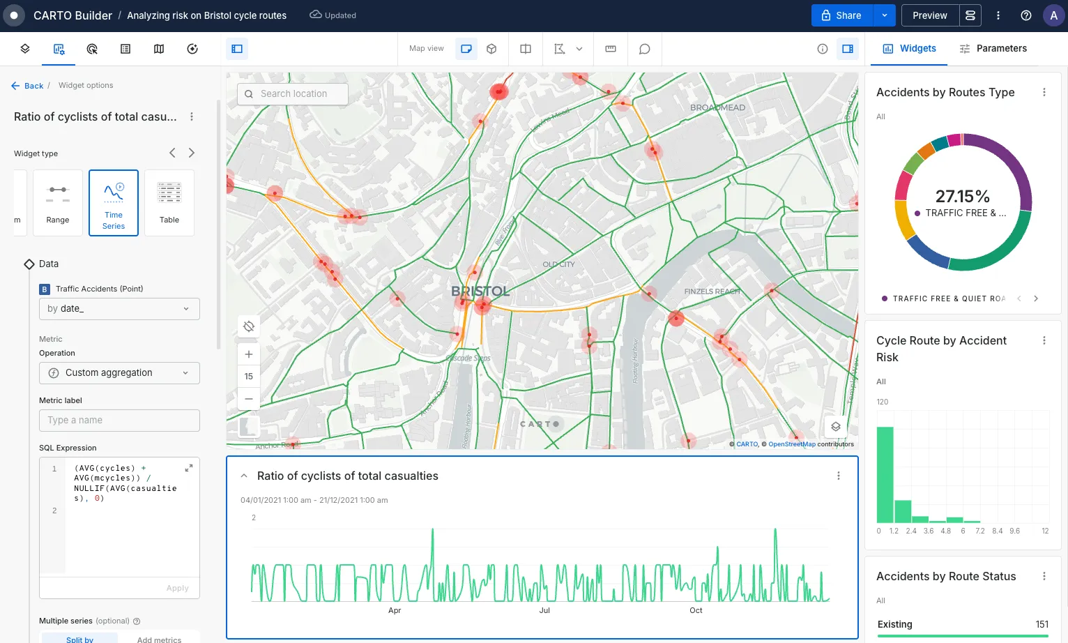Click the legend list icon
This screenshot has width=1068, height=643.
[125, 49]
